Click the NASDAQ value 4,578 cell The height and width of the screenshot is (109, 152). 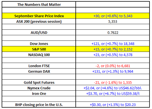[x=113, y=55]
